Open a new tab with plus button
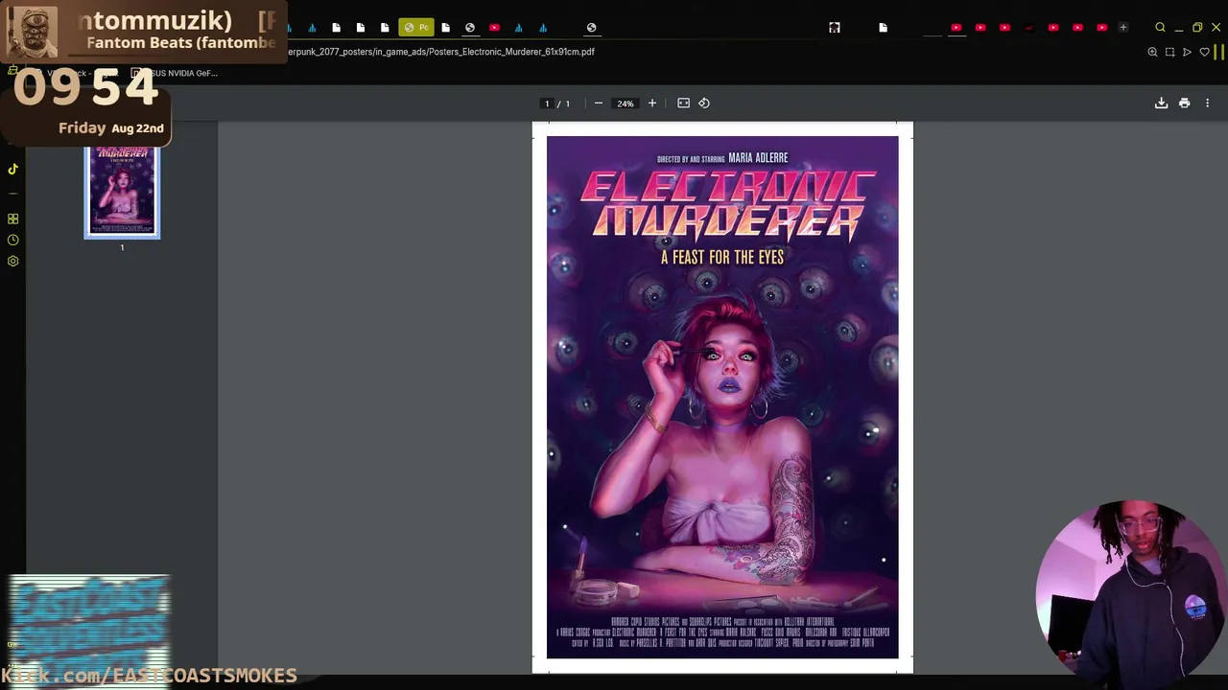The image size is (1228, 690). [x=1122, y=27]
